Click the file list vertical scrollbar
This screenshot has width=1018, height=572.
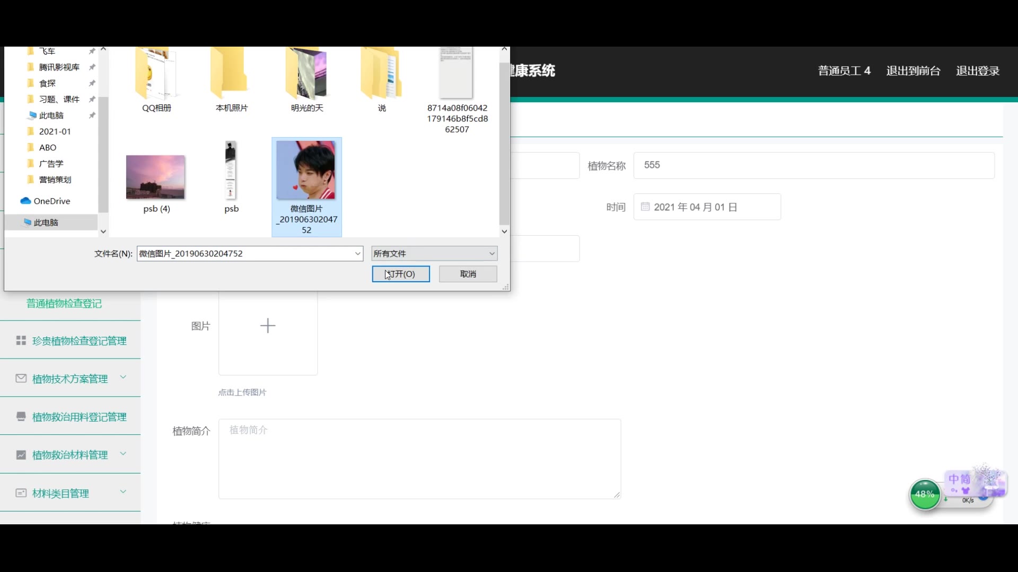[504, 143]
